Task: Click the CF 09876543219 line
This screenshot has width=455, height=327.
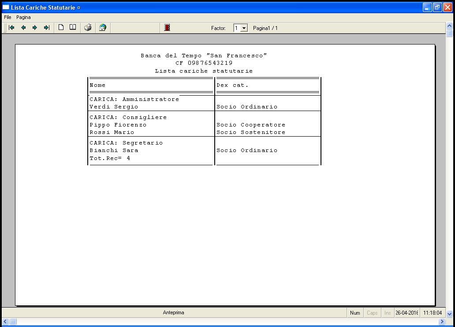Action: point(204,63)
